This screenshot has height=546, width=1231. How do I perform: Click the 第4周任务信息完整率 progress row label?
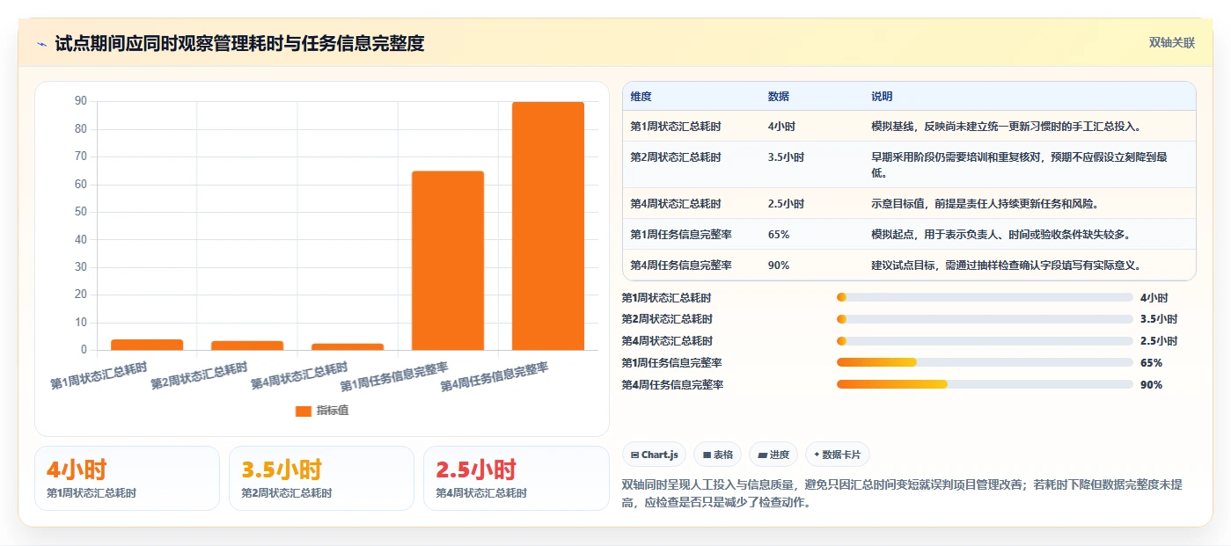[672, 385]
